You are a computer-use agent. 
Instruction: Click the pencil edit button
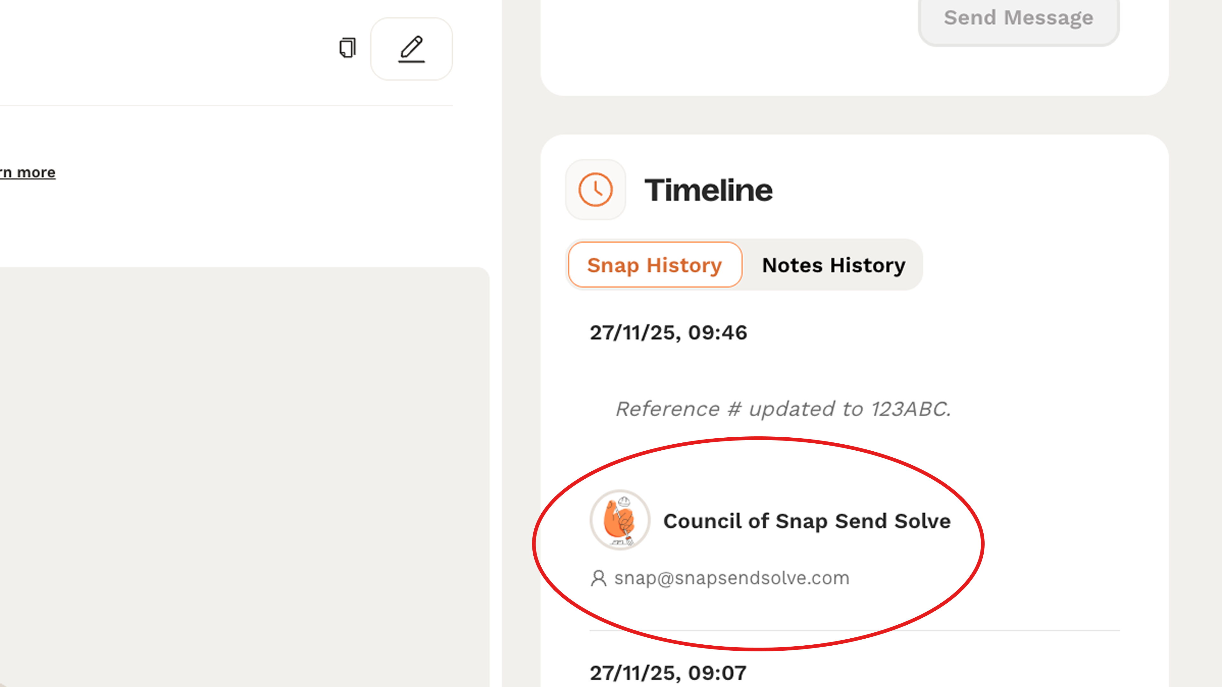click(411, 49)
